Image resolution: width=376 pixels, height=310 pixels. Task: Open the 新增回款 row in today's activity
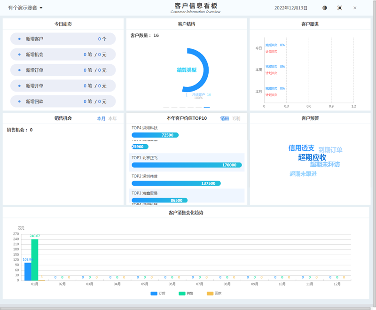coord(63,101)
